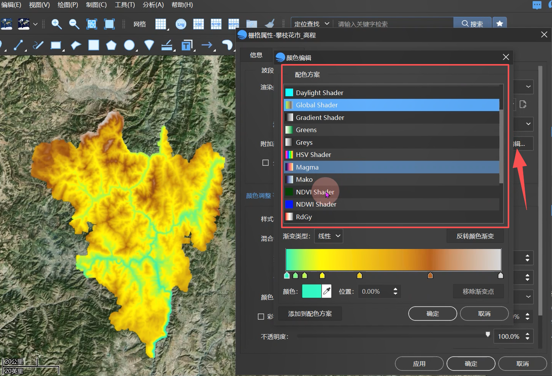
Task: Open the 定位查找 dropdown
Action: [x=312, y=24]
